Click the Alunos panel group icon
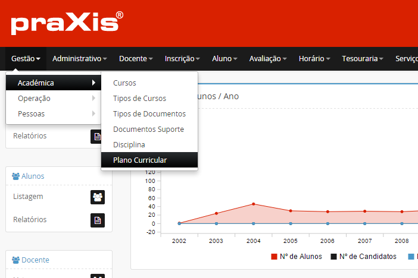This screenshot has width=418, height=278. [x=16, y=176]
